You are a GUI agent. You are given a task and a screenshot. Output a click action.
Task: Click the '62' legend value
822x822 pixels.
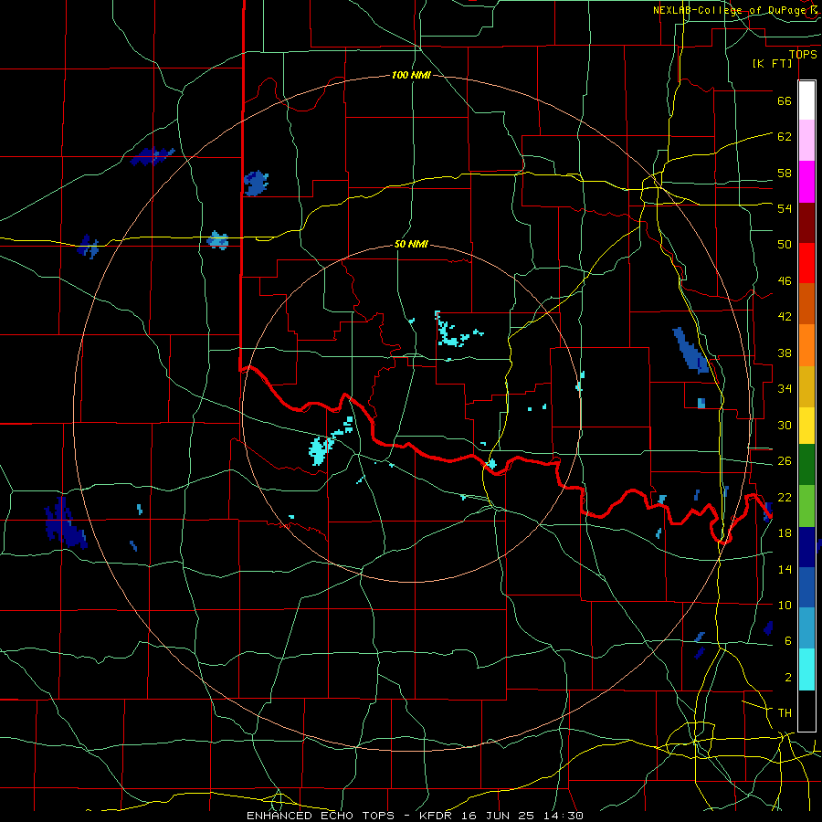click(x=785, y=137)
